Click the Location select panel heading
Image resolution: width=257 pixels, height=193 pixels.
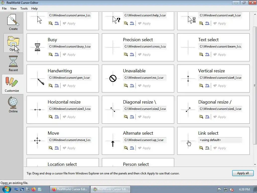[x=62, y=164]
